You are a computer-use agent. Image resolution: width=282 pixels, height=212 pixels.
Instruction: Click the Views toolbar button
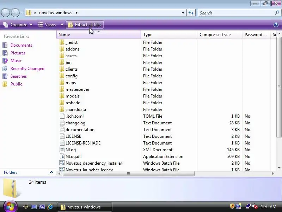coord(47,25)
